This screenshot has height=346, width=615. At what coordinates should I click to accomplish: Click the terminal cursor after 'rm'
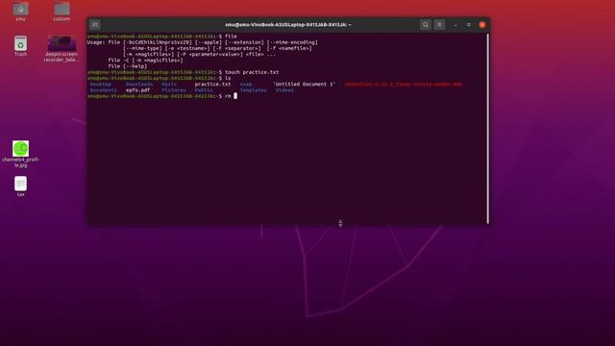coord(235,96)
